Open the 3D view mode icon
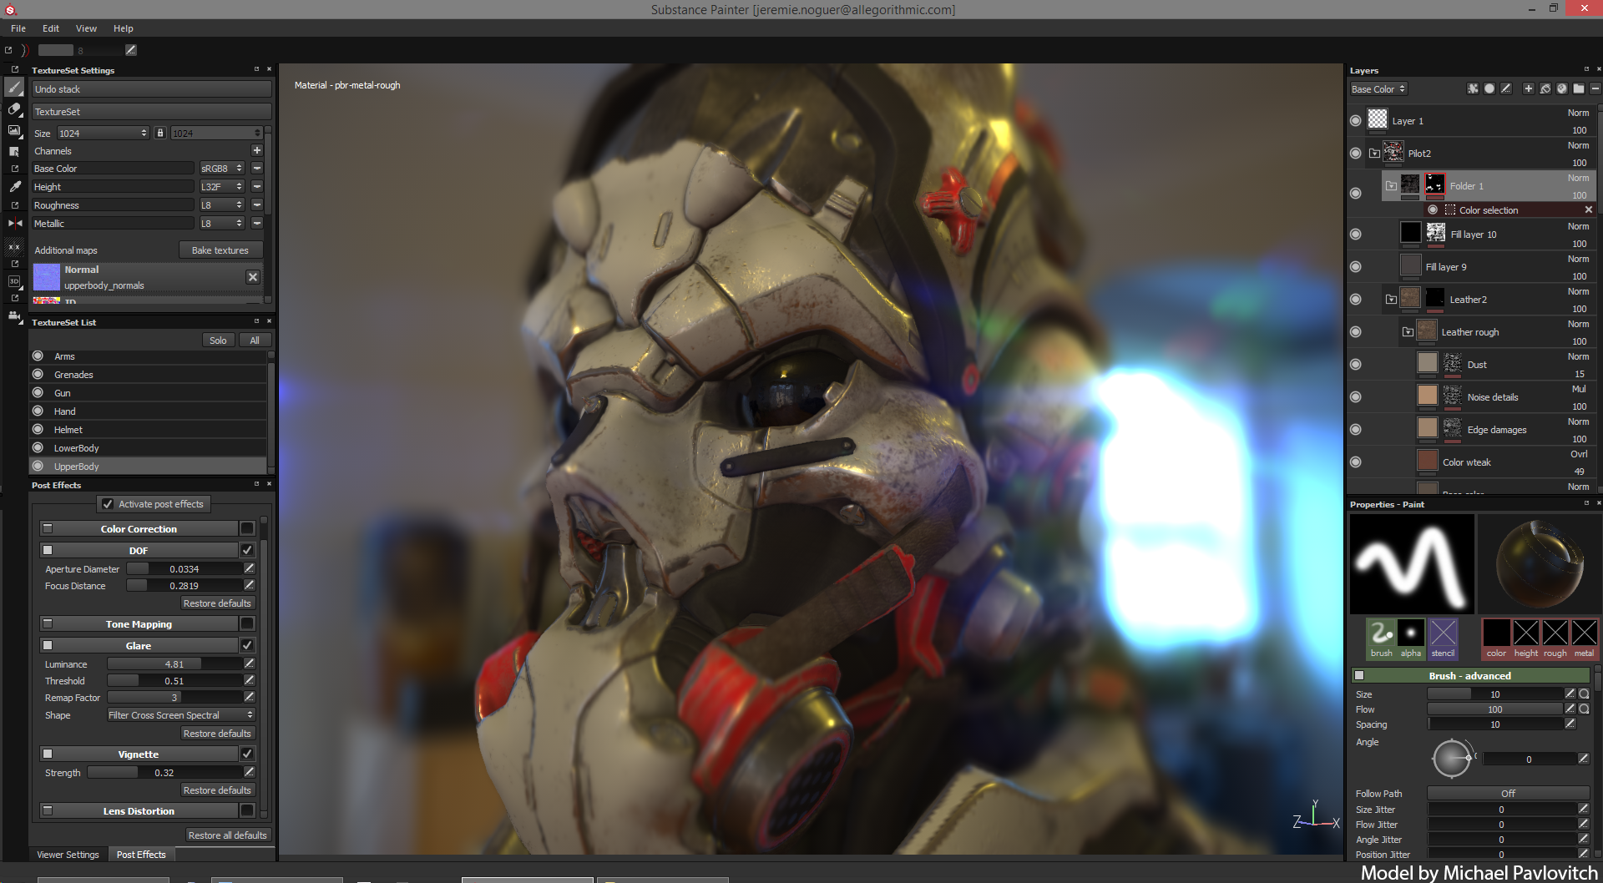1603x883 pixels. click(14, 281)
